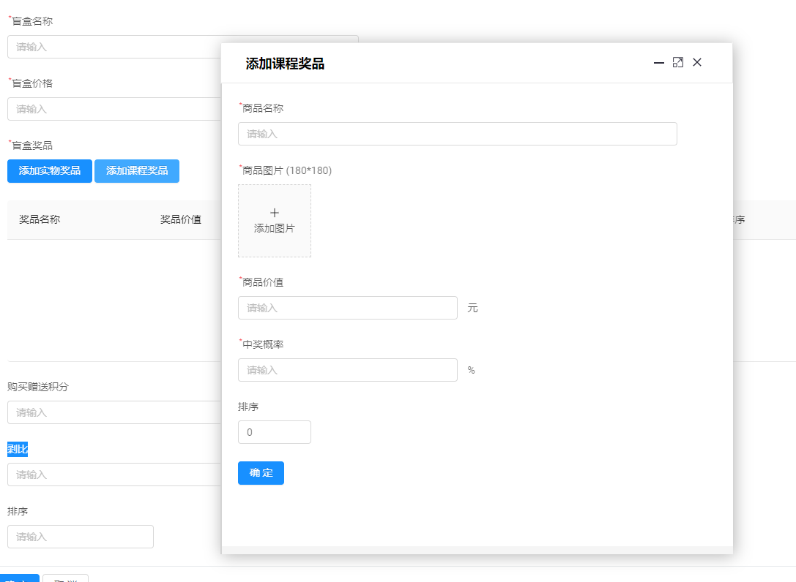Image resolution: width=796 pixels, height=582 pixels.
Task: Click the 元 unit label
Action: (x=472, y=308)
